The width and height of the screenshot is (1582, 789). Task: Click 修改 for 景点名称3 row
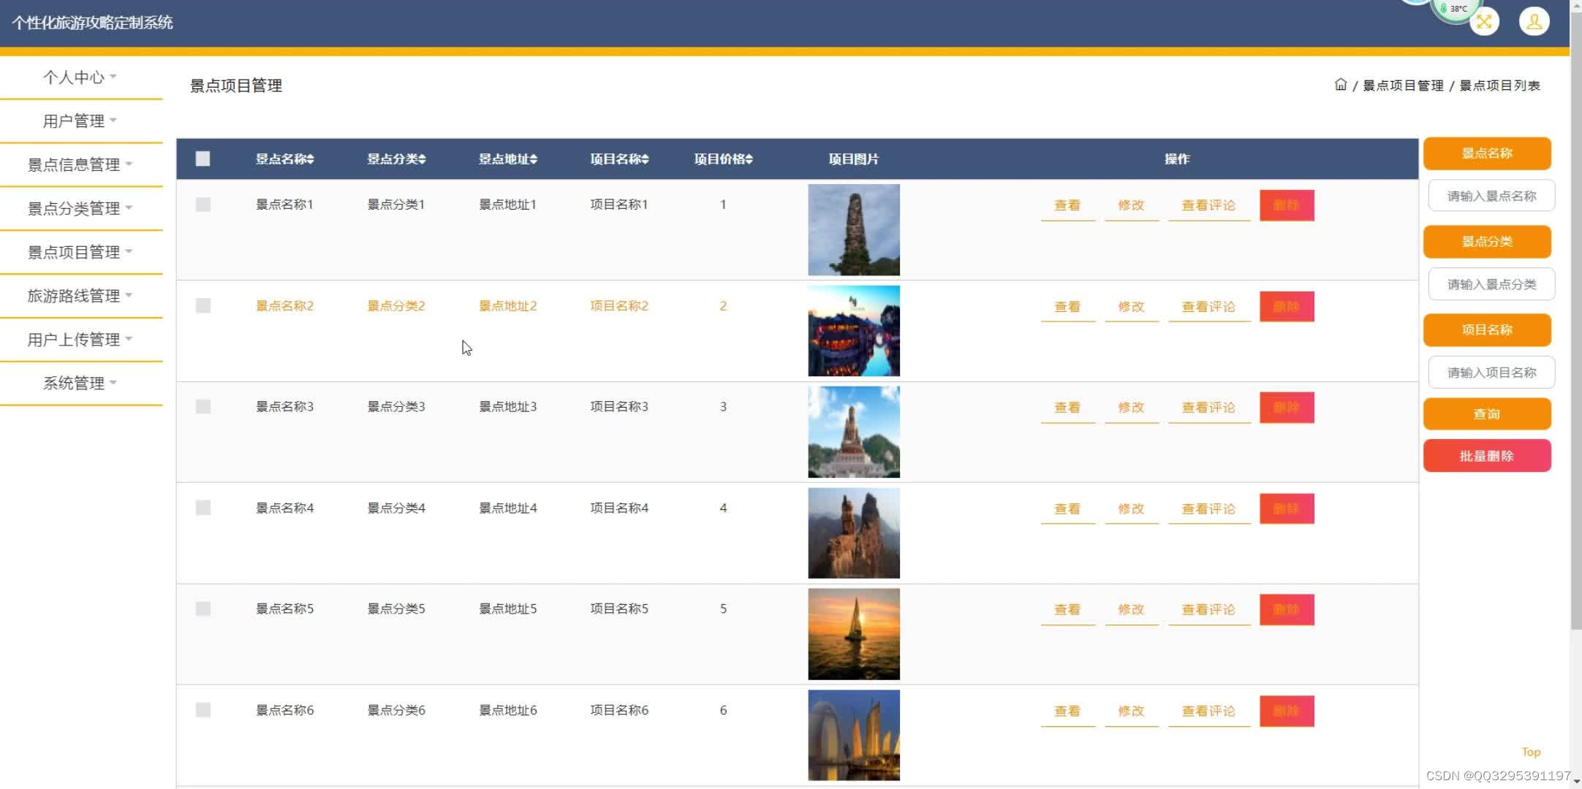1131,408
